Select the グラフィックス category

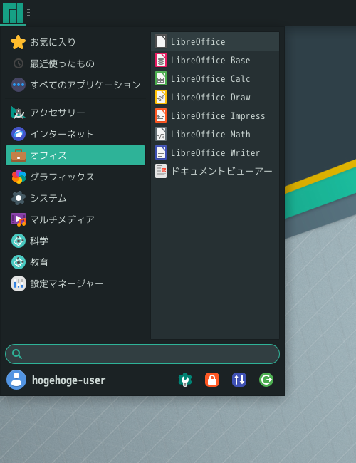coord(75,177)
